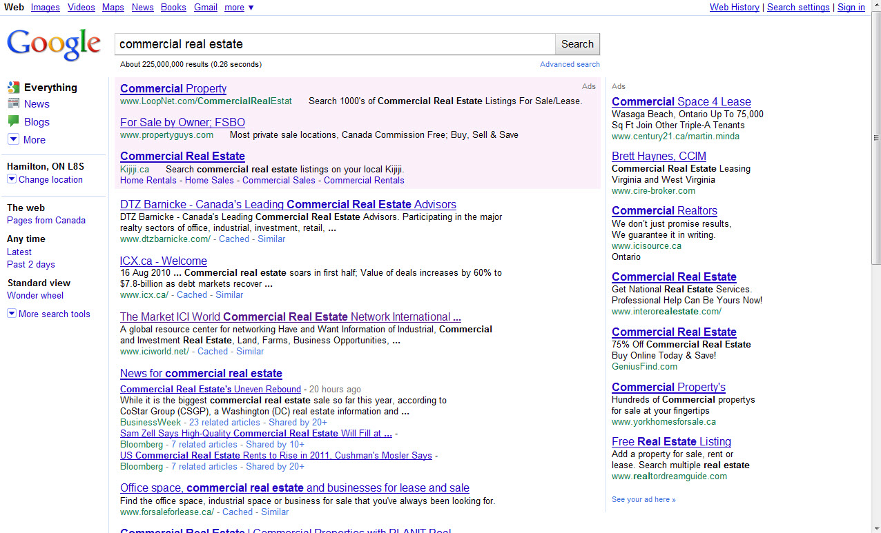The height and width of the screenshot is (533, 881).
Task: Select Past 2 days time filter
Action: pos(31,264)
